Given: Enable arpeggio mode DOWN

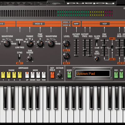Looking at the screenshot, I should point(32,75).
